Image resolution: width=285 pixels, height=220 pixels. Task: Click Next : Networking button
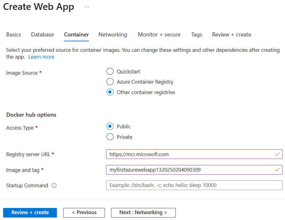pyautogui.click(x=143, y=213)
